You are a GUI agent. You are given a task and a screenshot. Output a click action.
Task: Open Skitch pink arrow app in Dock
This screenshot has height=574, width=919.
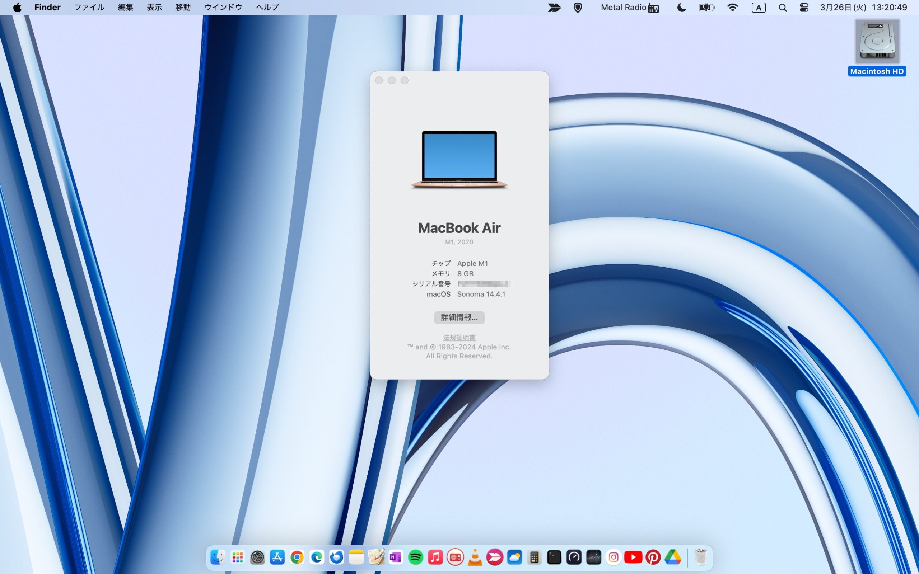pyautogui.click(x=494, y=557)
